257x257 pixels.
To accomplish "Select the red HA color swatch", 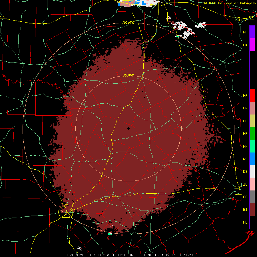I will pos(252,95).
